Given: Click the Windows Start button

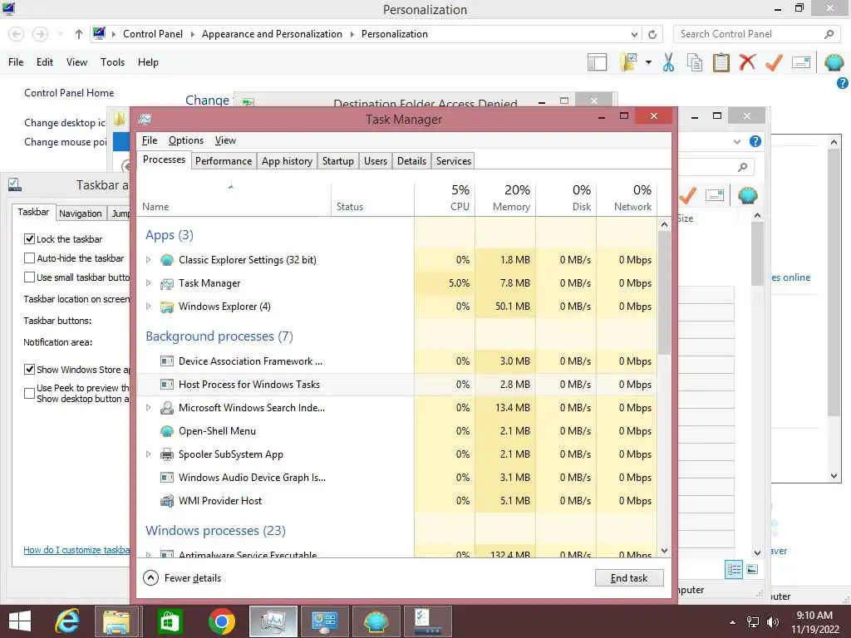Looking at the screenshot, I should point(20,621).
